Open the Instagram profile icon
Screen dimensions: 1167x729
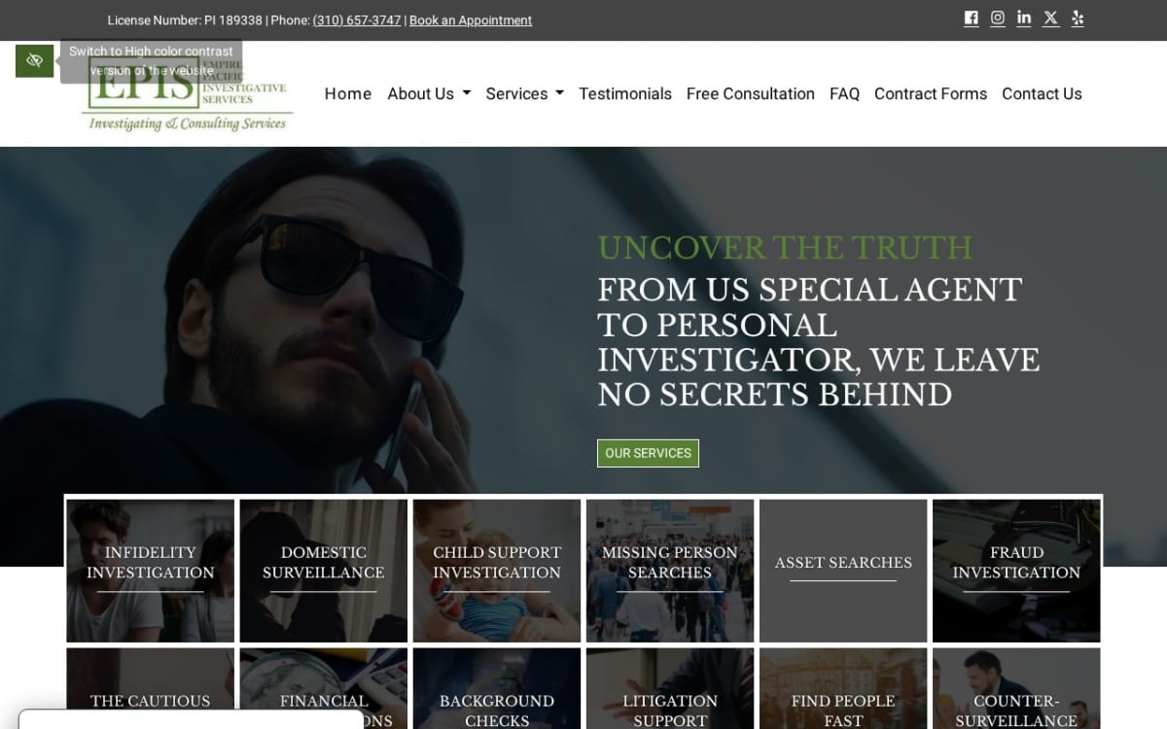coord(997,17)
